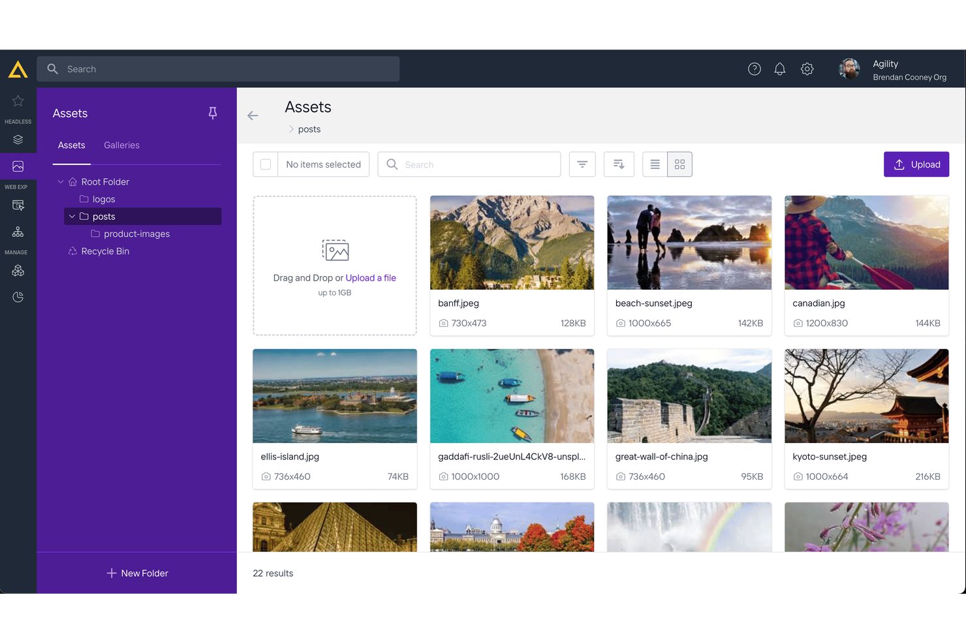This screenshot has width=966, height=644.
Task: Open the Web Experience pages icon
Action: coord(18,206)
